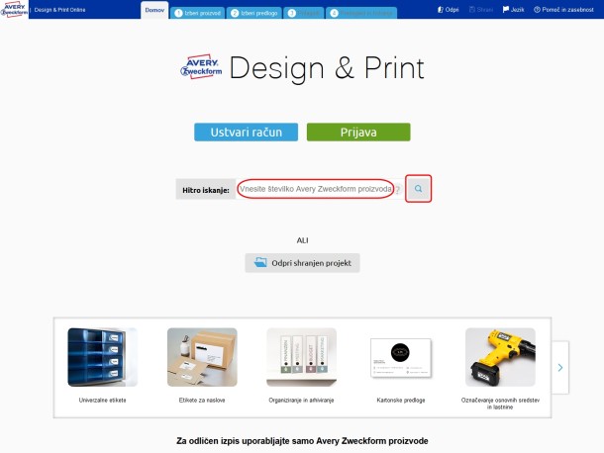The width and height of the screenshot is (604, 453).
Task: Focus the product number search field
Action: [315, 189]
